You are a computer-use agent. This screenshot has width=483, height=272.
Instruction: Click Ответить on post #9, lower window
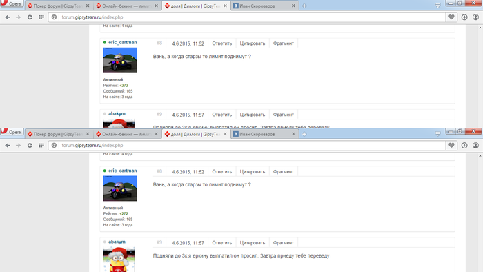click(221, 243)
